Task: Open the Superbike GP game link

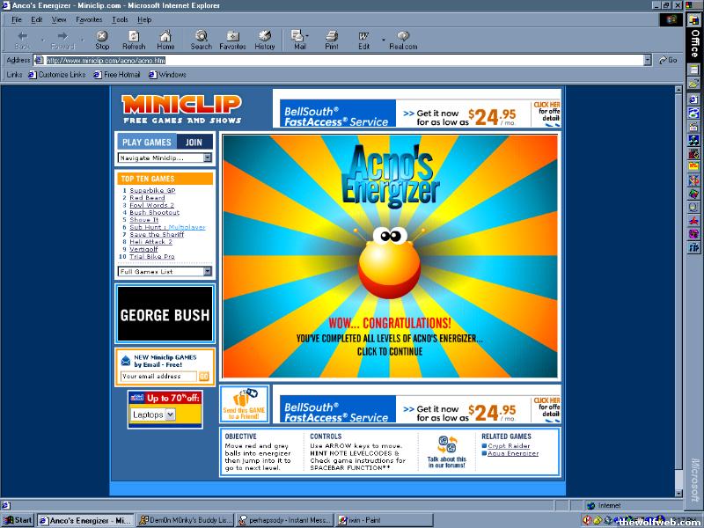Action: click(x=152, y=191)
